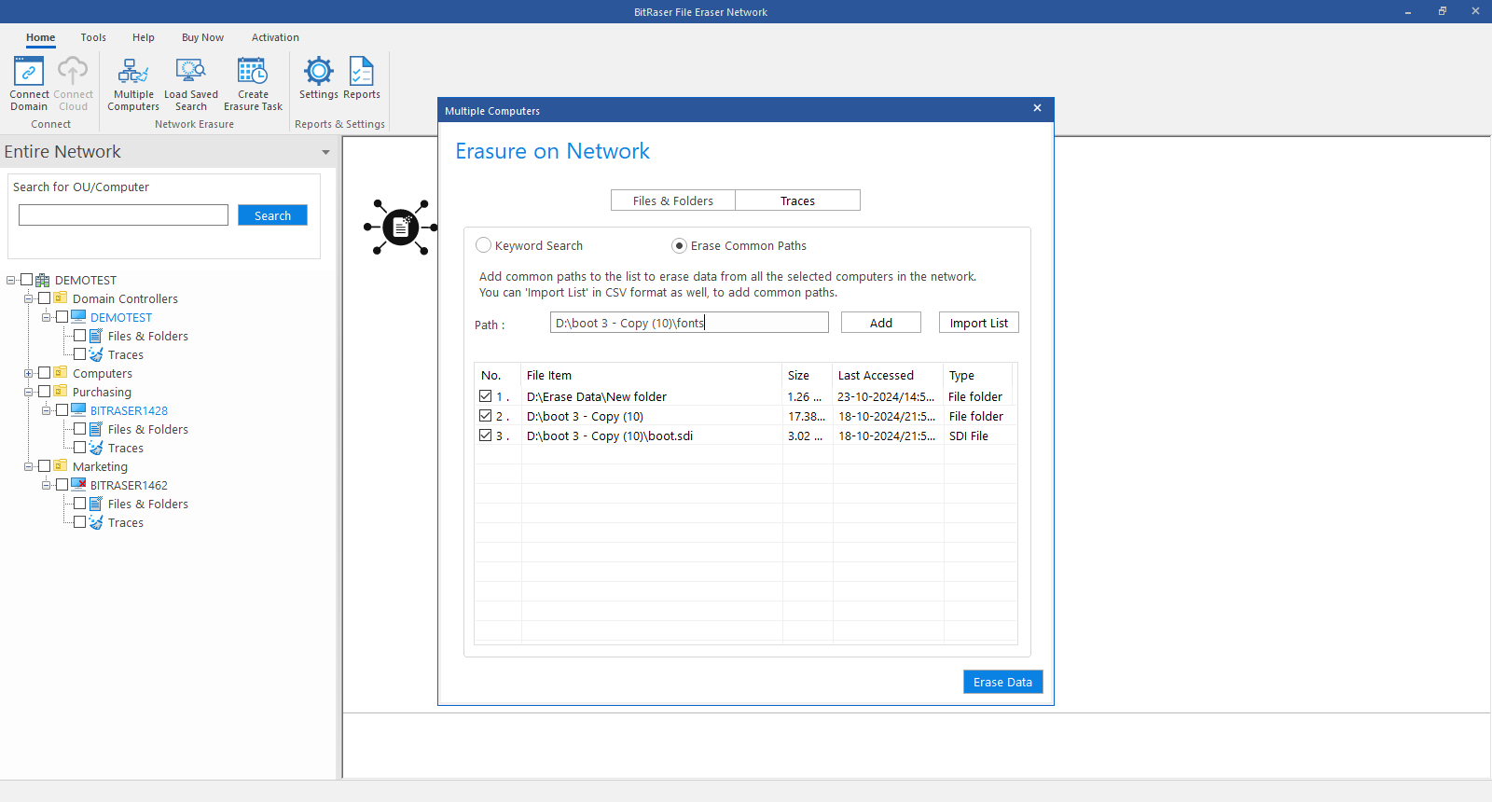
Task: Collapse the BITRASER1462 node
Action: point(47,485)
